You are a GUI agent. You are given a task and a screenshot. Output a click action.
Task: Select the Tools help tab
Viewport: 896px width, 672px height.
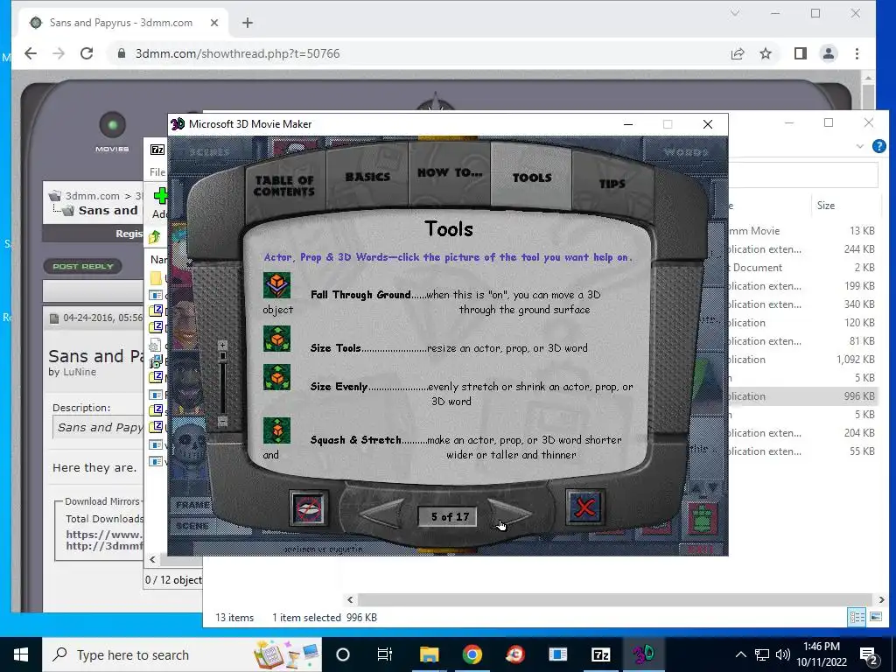531,177
